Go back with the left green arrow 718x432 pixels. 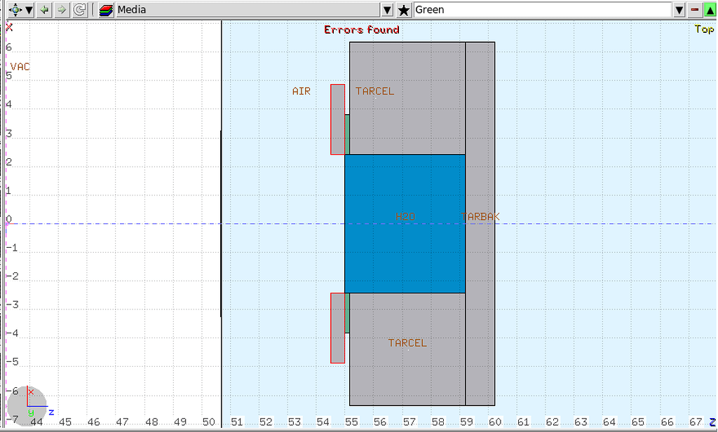click(46, 10)
